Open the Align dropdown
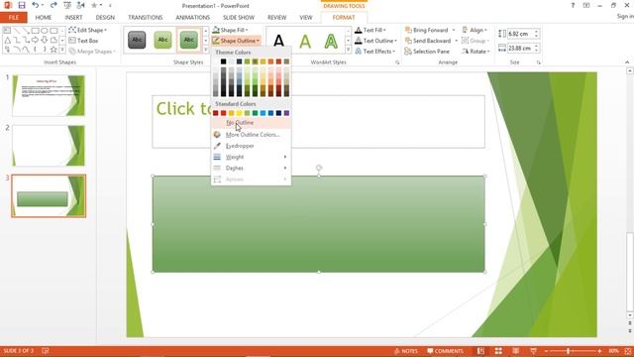The width and height of the screenshot is (634, 357). point(475,30)
